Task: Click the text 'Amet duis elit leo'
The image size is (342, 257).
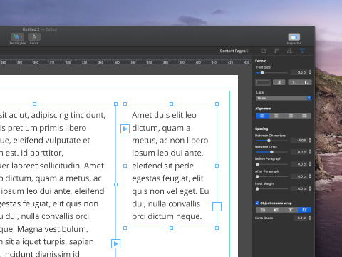Action: point(164,115)
